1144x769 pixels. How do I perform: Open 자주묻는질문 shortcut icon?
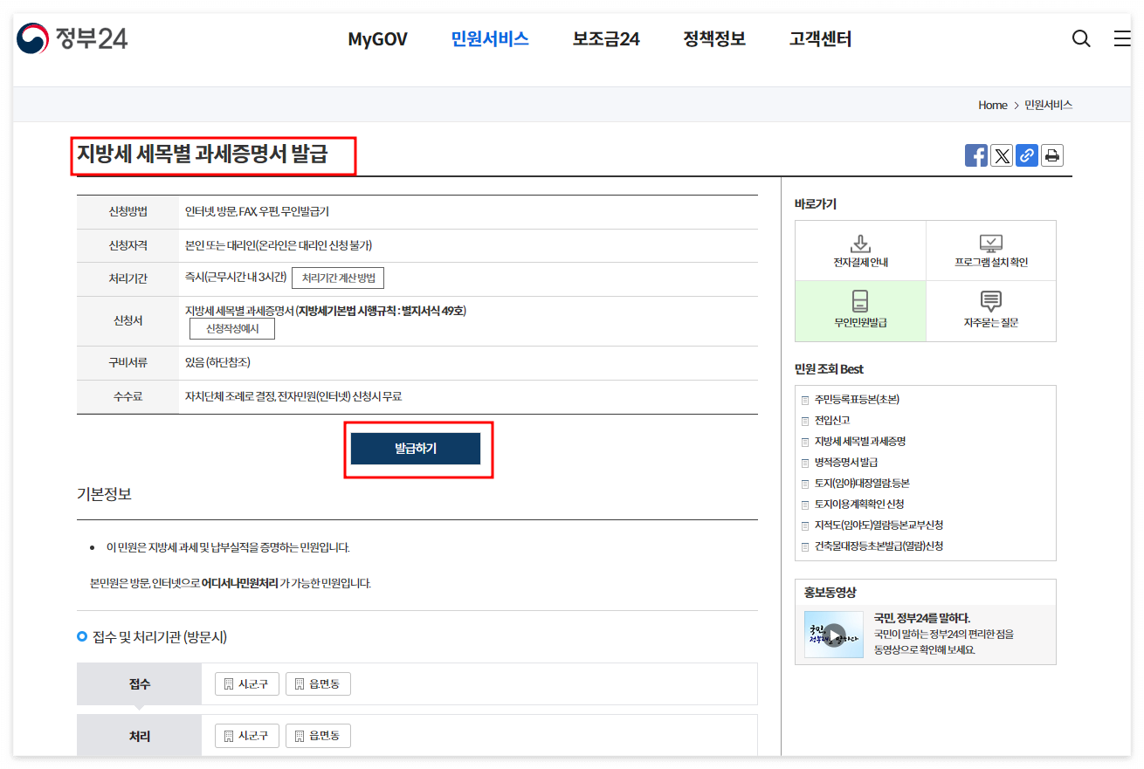click(x=991, y=311)
